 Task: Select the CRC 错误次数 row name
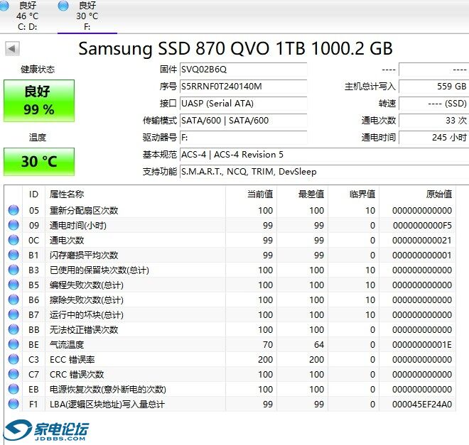pyautogui.click(x=77, y=375)
